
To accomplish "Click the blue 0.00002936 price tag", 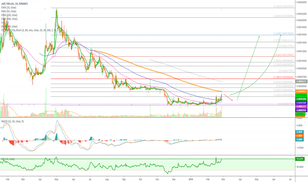I will pyautogui.click(x=301, y=111).
